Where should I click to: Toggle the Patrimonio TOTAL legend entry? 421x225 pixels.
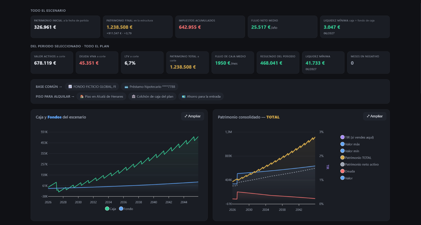pyautogui.click(x=356, y=158)
